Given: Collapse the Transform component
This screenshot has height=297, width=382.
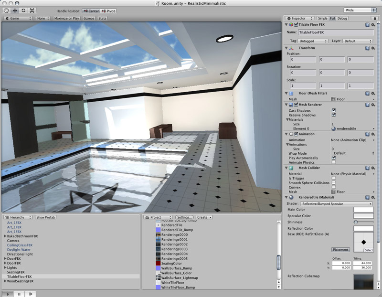Looking at the screenshot, I should tap(286, 48).
